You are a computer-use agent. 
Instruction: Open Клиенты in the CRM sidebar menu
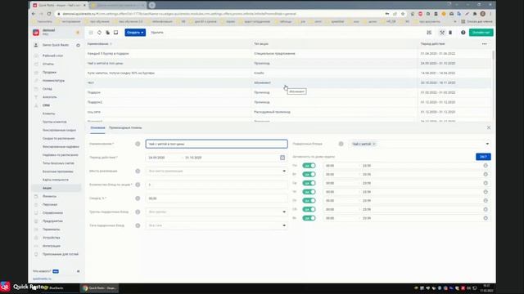[x=49, y=114]
